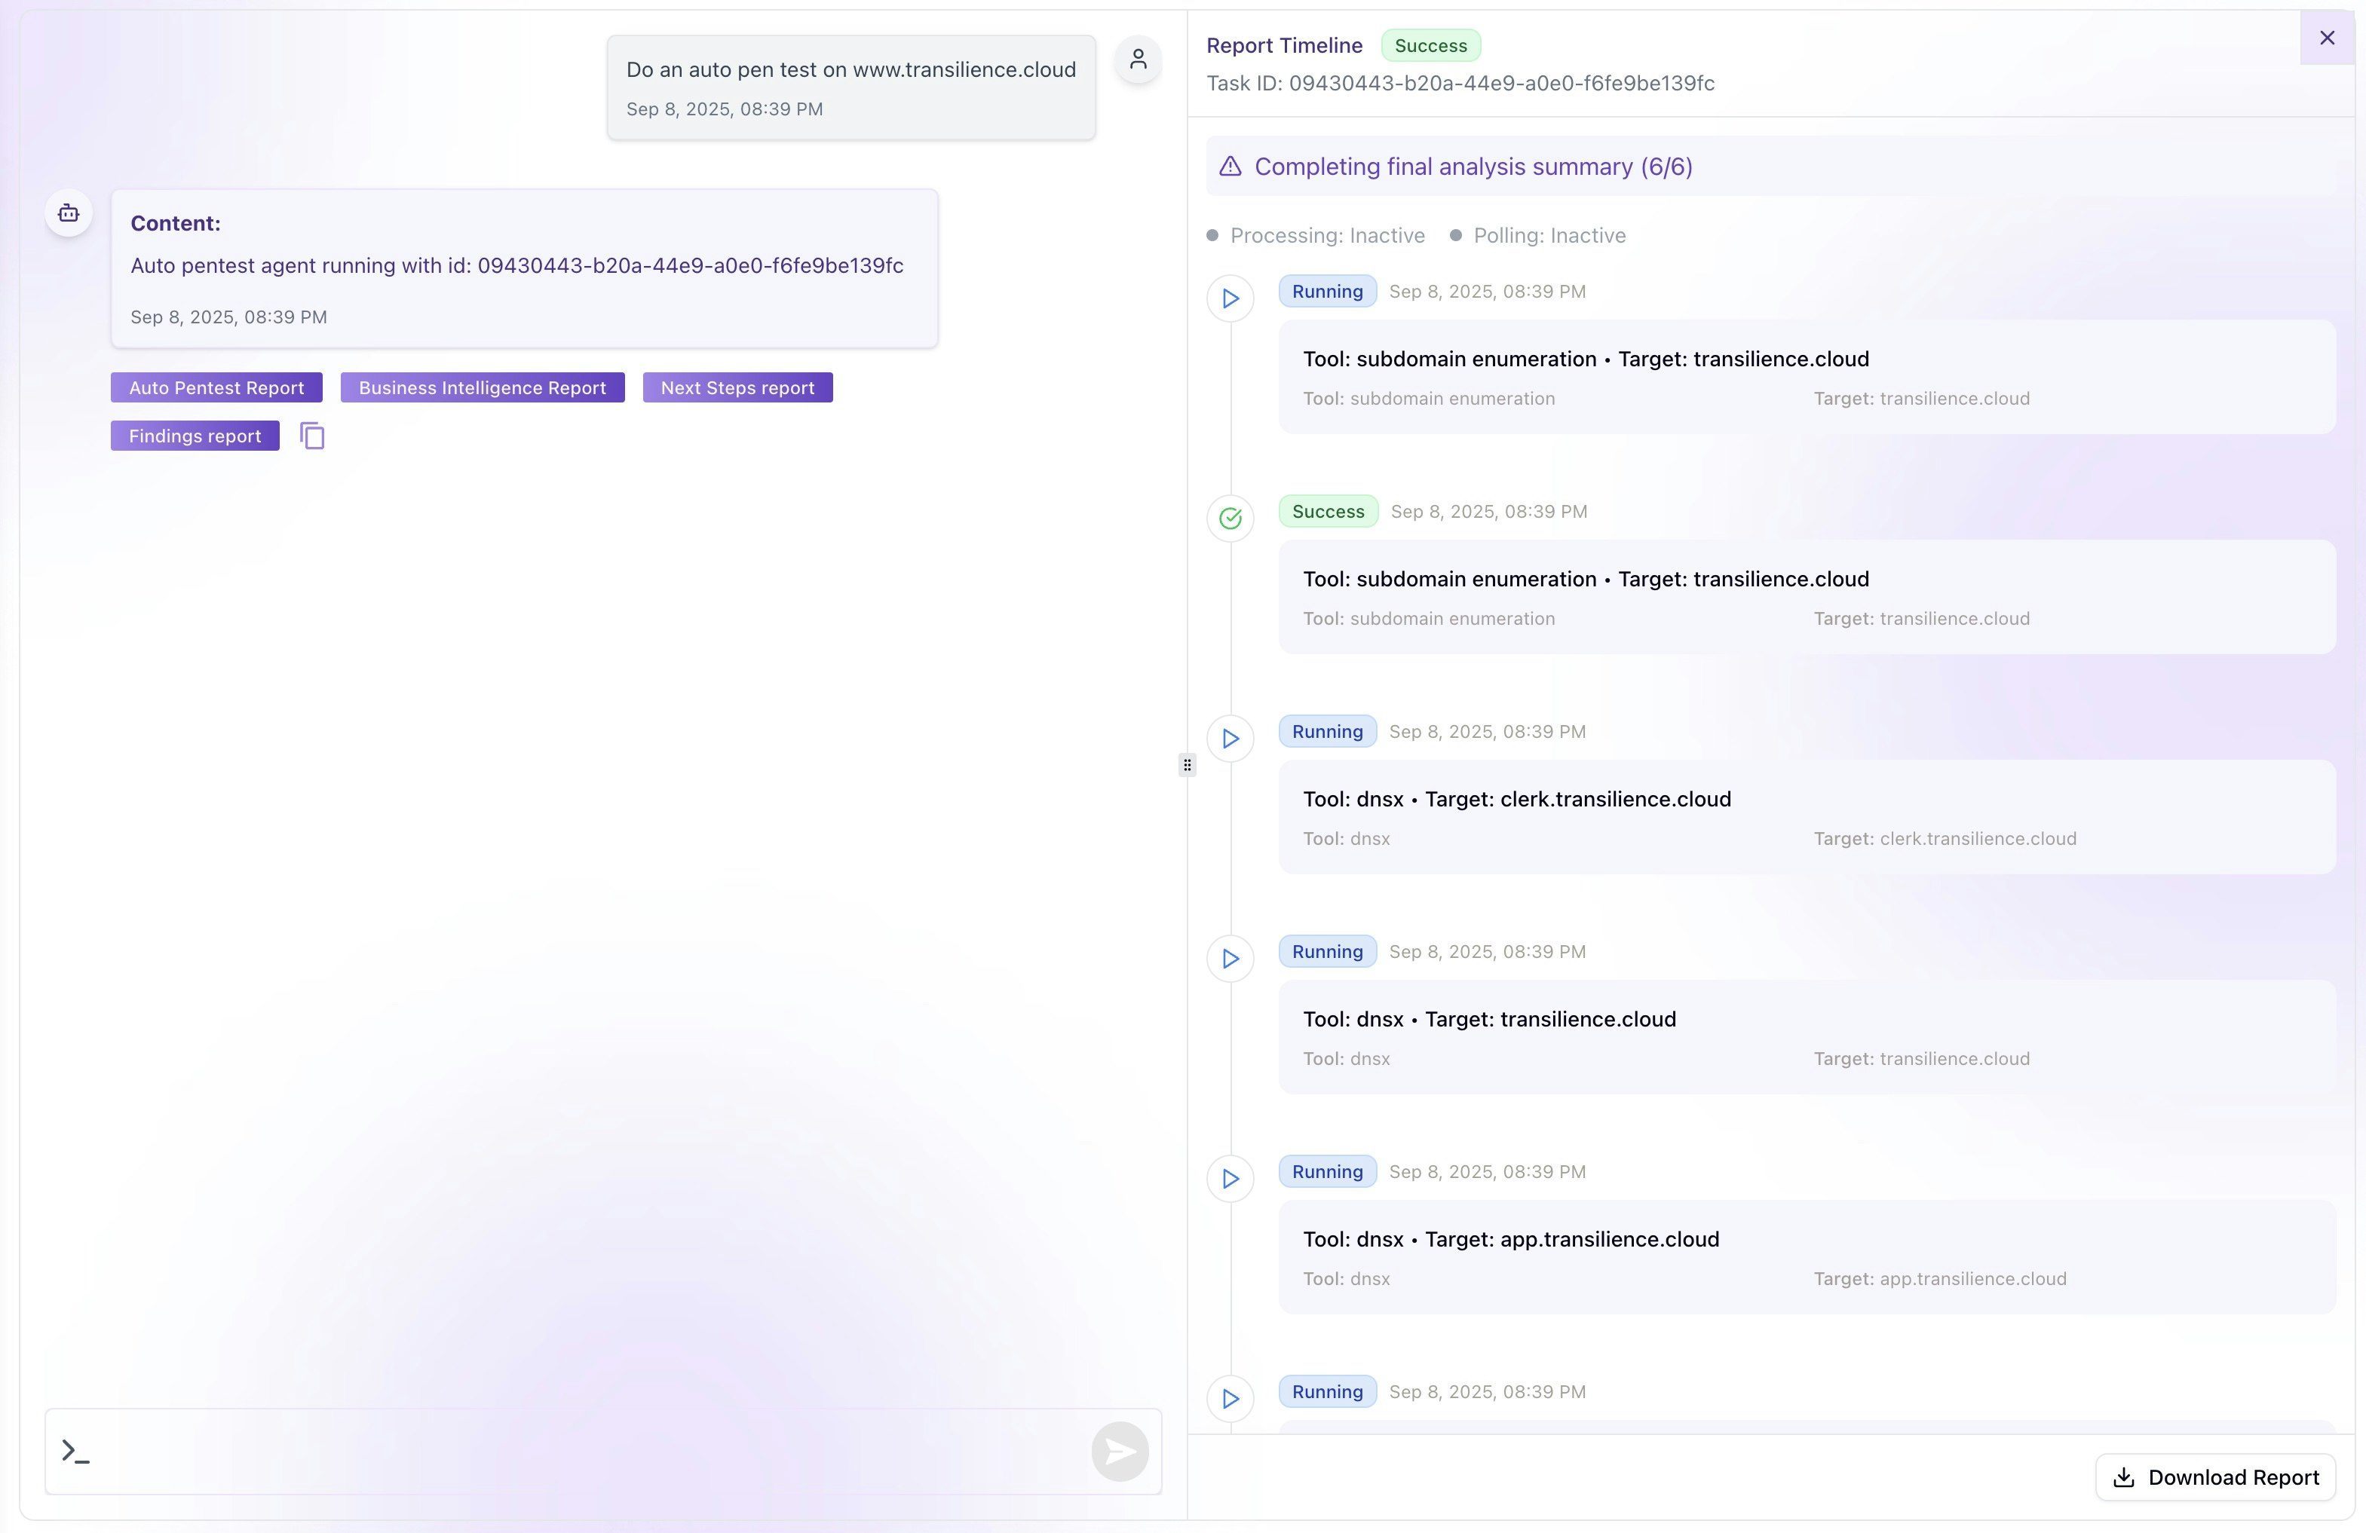Click the Running badge on first timeline entry

[x=1327, y=291]
